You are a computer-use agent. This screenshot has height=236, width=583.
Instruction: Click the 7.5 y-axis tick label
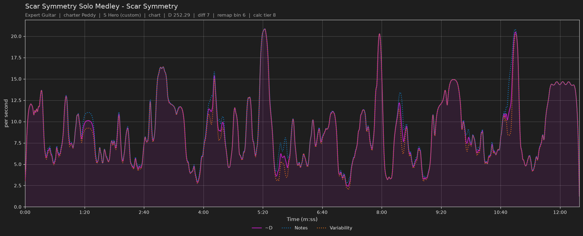[x=18, y=143]
